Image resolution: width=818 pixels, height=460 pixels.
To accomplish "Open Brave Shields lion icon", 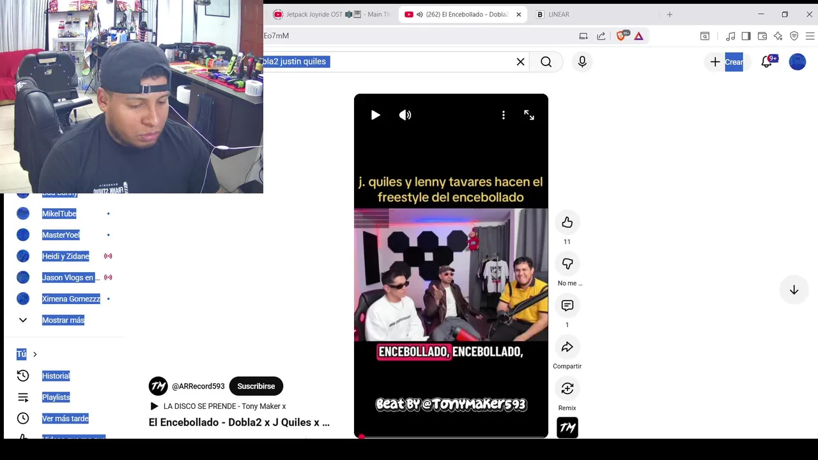I will tap(621, 36).
